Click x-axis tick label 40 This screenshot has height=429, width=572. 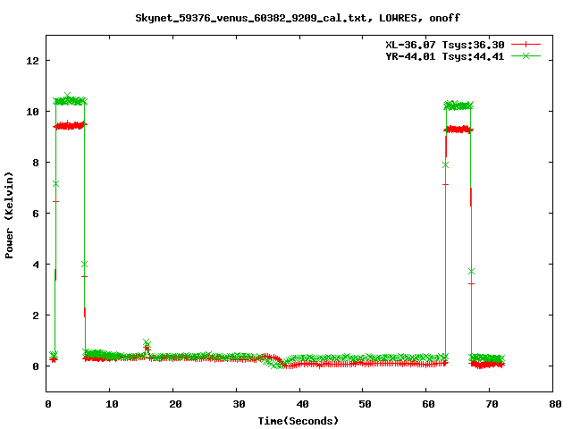[x=302, y=404]
